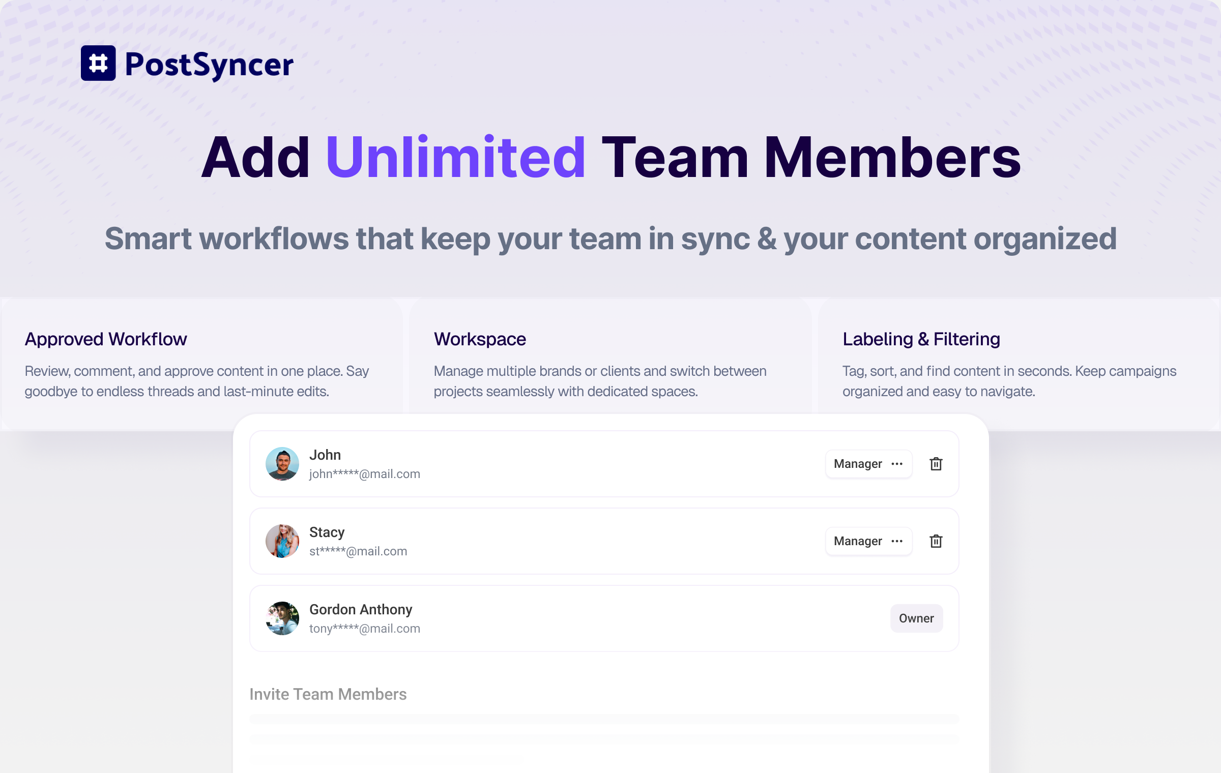
Task: Click the three dots in Stacy's Manager button
Action: tap(897, 541)
